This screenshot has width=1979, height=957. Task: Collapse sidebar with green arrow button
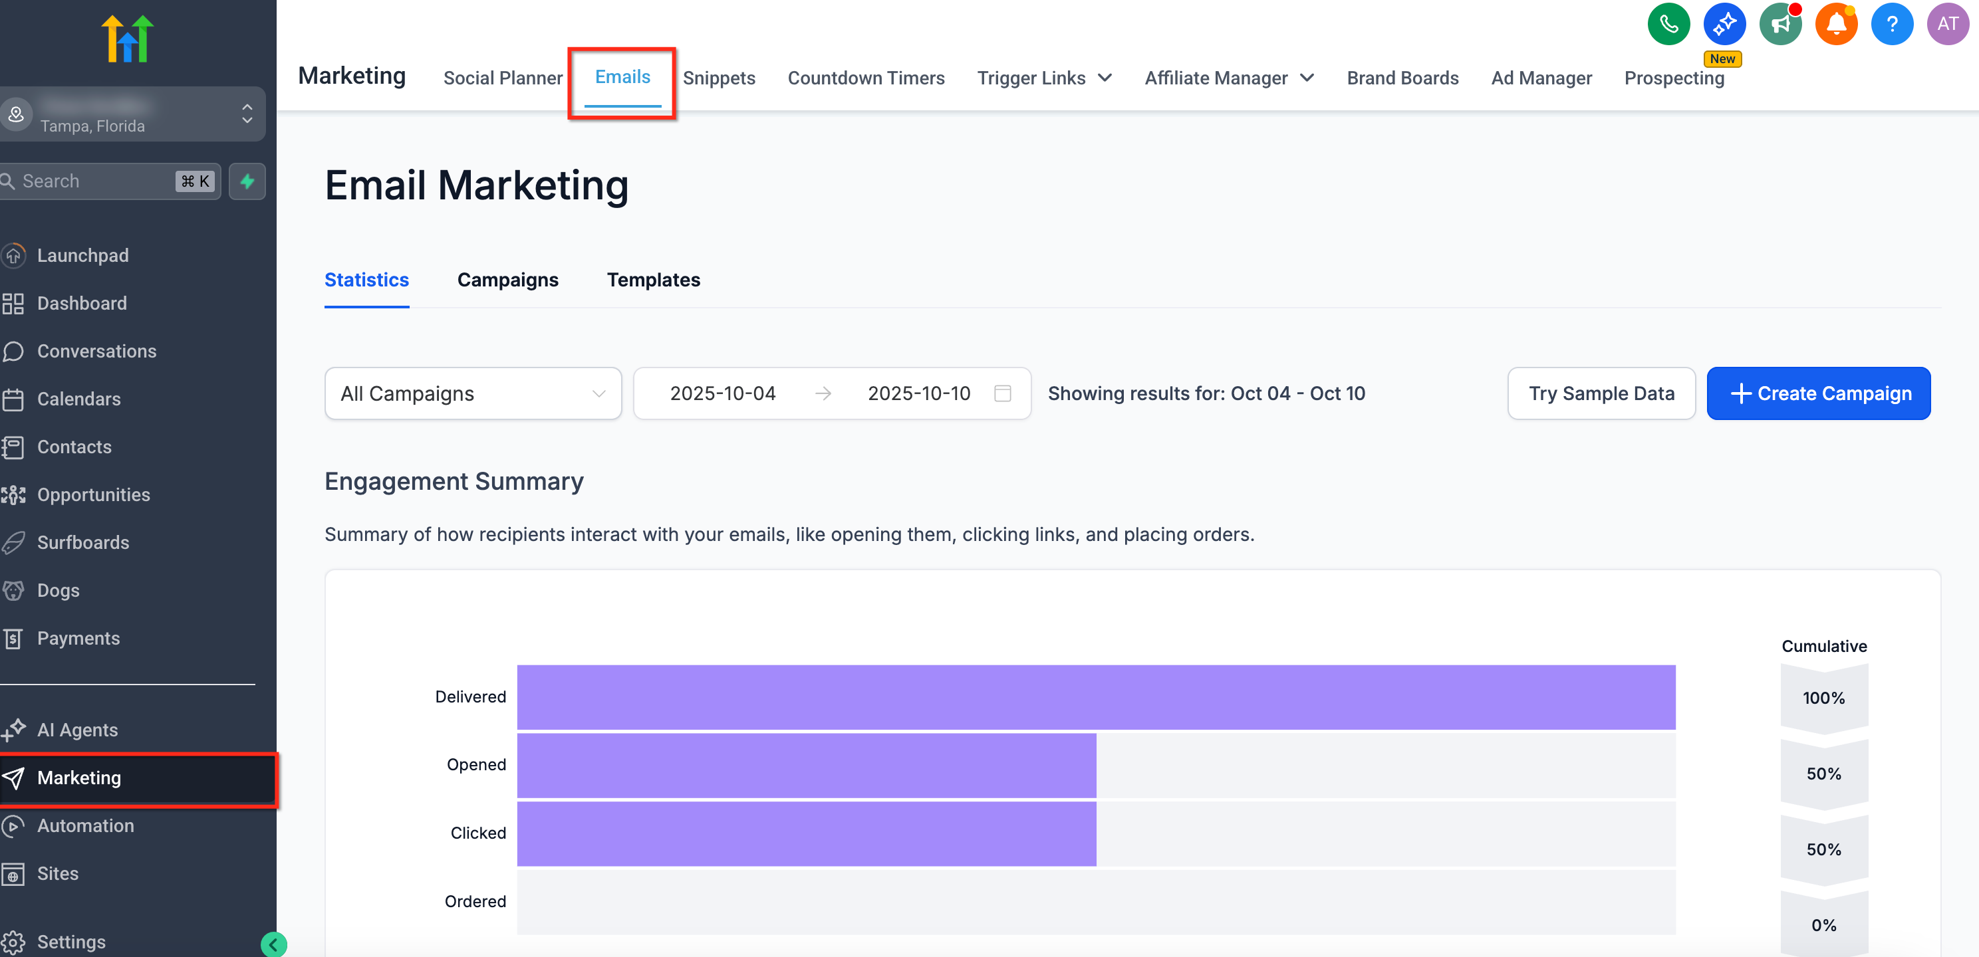pos(273,944)
